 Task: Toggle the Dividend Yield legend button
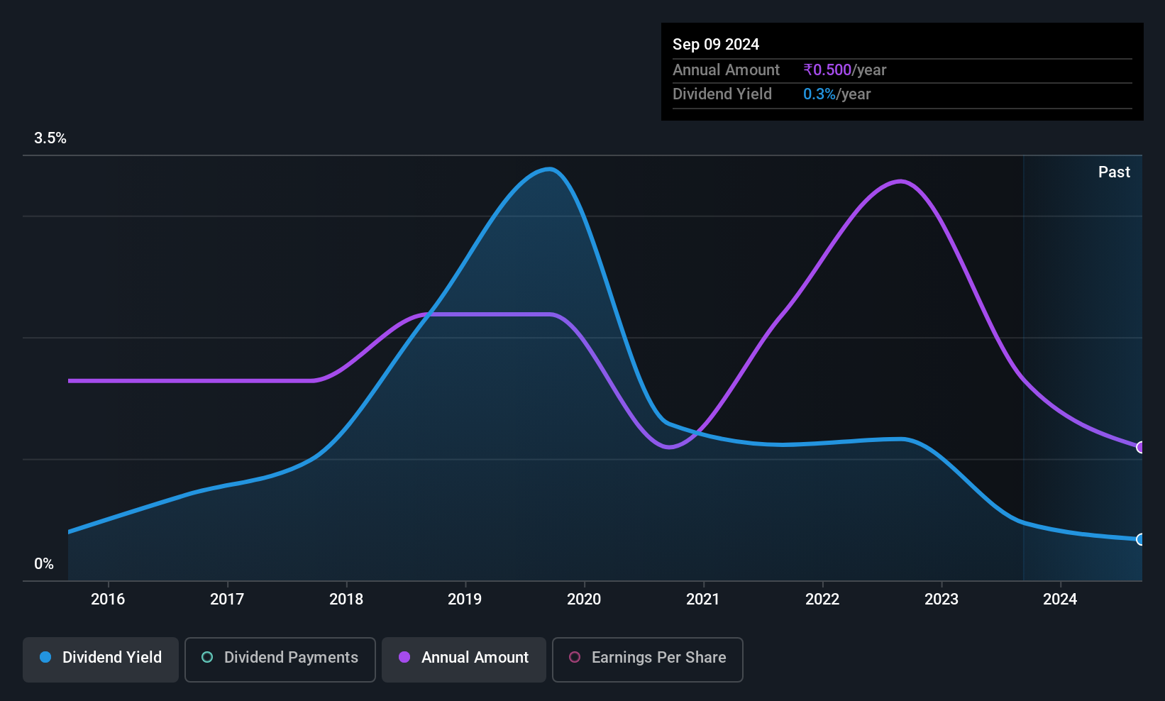click(x=101, y=659)
